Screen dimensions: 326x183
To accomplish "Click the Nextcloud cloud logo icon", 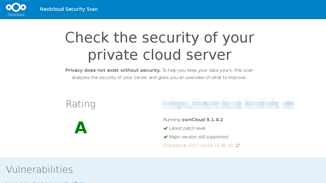I will [16, 7].
